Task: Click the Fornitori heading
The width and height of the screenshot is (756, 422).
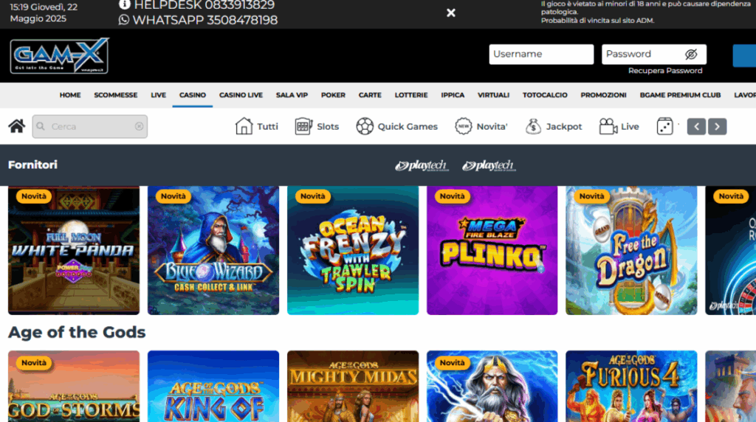Action: [32, 165]
